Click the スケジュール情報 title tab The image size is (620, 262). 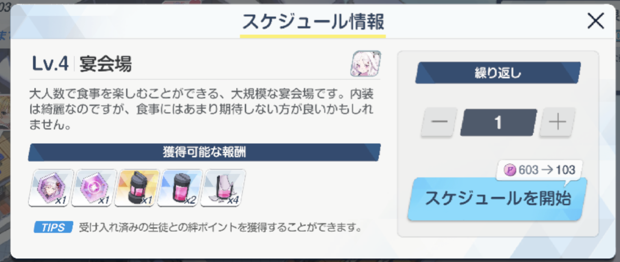point(313,23)
